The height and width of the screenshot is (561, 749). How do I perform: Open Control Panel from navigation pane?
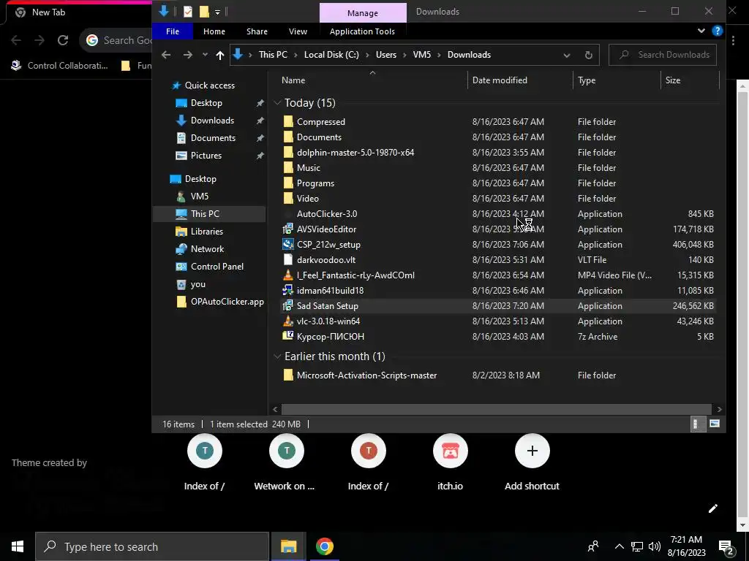click(x=217, y=267)
